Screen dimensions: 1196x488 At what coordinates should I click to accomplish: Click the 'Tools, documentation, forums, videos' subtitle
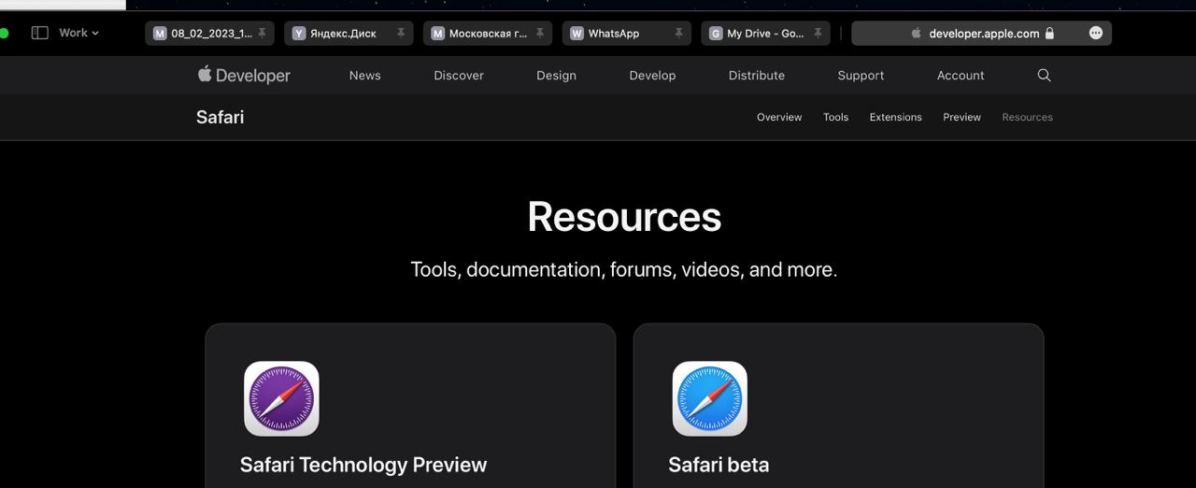[x=624, y=269]
